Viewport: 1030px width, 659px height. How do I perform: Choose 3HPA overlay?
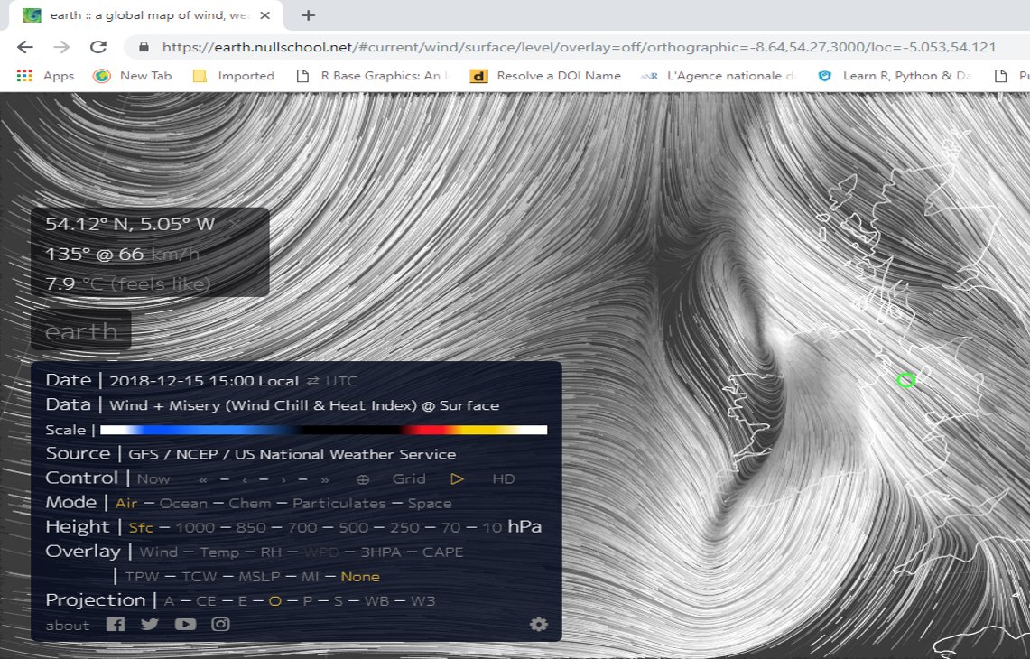click(381, 552)
